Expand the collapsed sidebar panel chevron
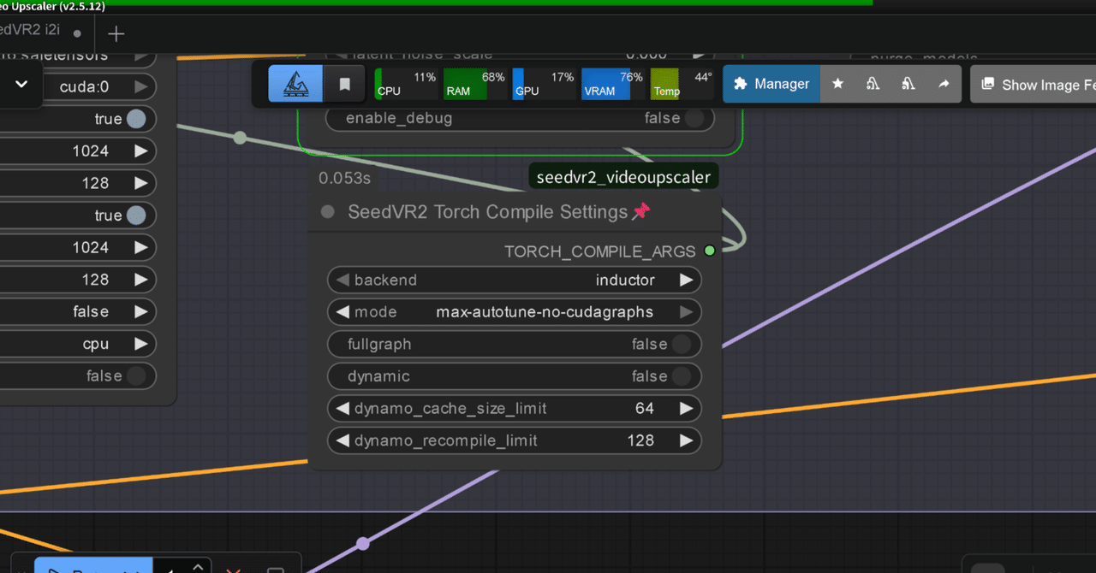This screenshot has height=573, width=1096. [22, 86]
